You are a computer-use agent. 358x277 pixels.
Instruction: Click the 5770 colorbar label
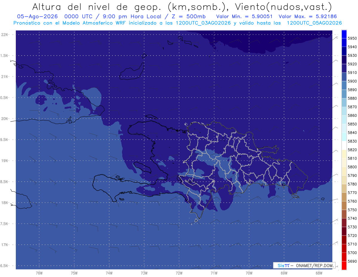(x=352, y=193)
